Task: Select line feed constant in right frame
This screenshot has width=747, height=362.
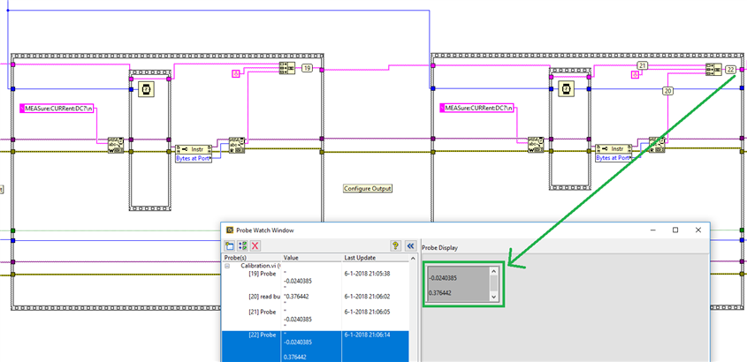Action: click(x=635, y=74)
